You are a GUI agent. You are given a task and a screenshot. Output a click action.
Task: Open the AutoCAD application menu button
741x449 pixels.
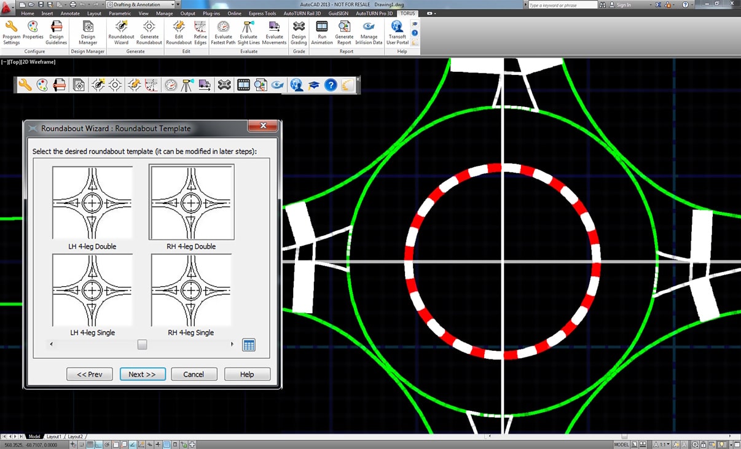pyautogui.click(x=8, y=7)
